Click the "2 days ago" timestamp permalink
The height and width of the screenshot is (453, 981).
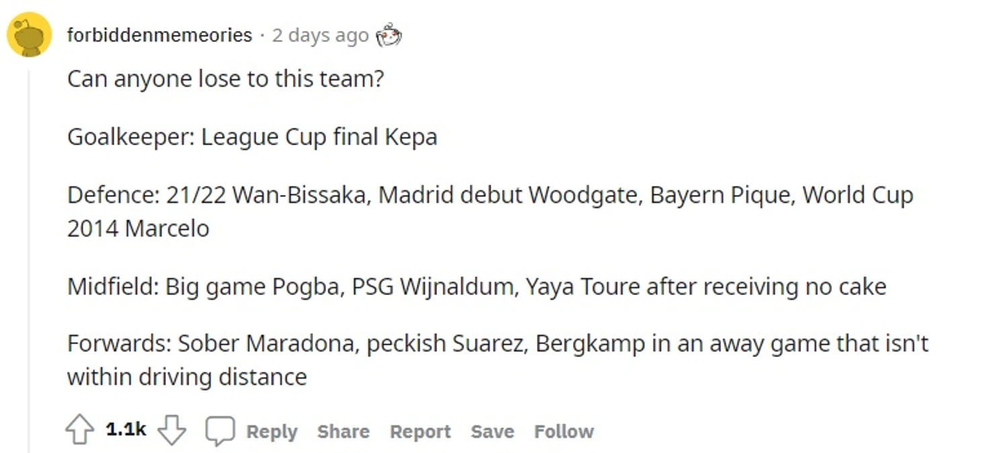[320, 35]
